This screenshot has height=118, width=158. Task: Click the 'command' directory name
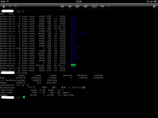click(76, 21)
